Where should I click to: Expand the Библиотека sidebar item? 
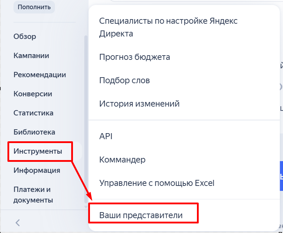coord(34,132)
